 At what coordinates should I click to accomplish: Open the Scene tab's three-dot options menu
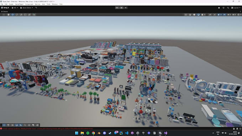pos(240,12)
